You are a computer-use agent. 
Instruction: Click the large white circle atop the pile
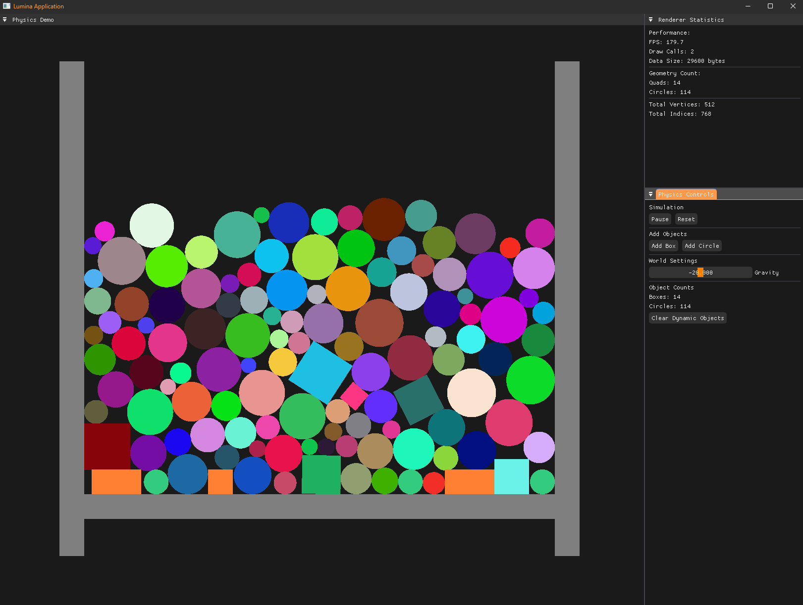click(152, 225)
